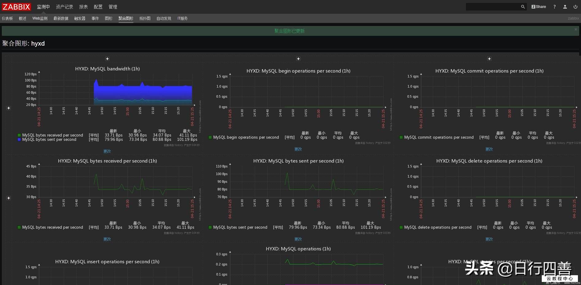
Task: Switch to the 拓扑图 tab
Action: (x=145, y=18)
